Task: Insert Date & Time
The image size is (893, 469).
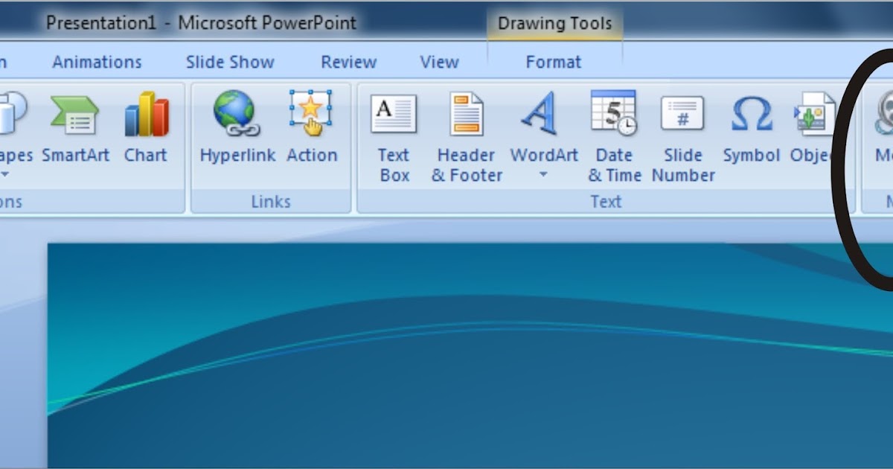Action: 615,137
